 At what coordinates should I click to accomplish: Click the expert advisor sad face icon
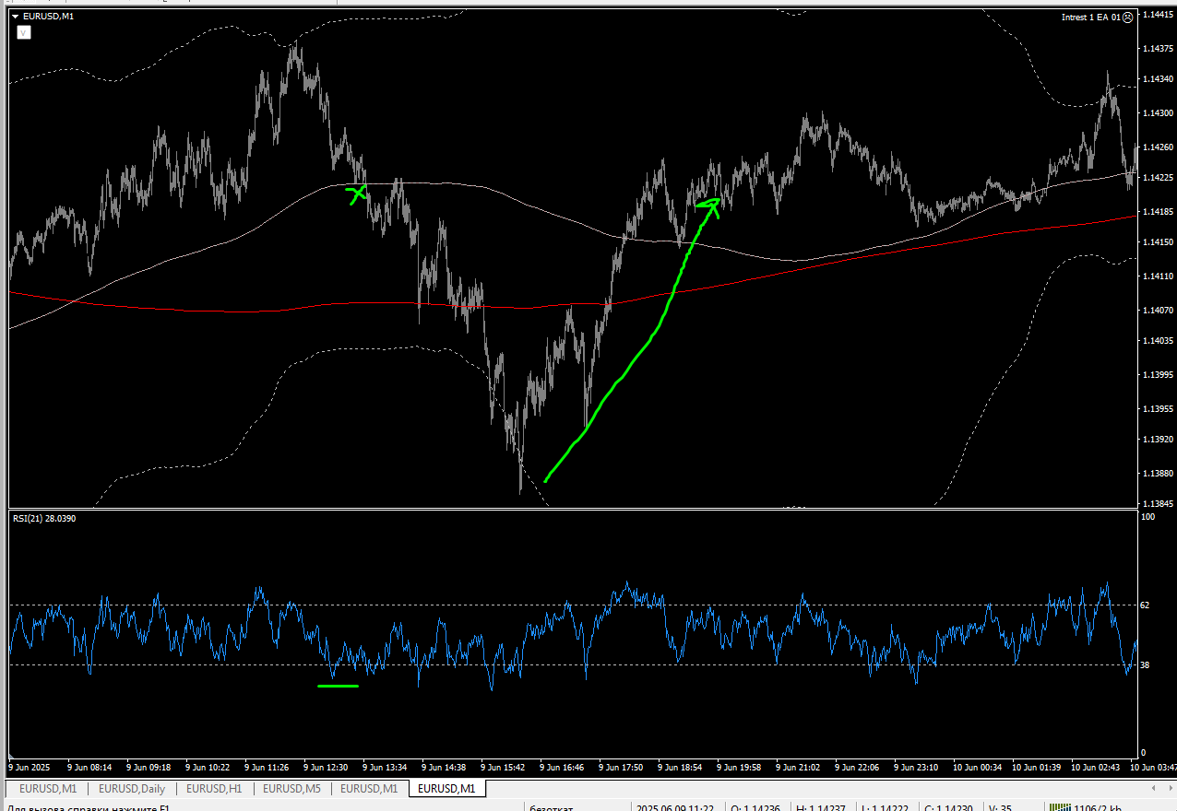1128,17
